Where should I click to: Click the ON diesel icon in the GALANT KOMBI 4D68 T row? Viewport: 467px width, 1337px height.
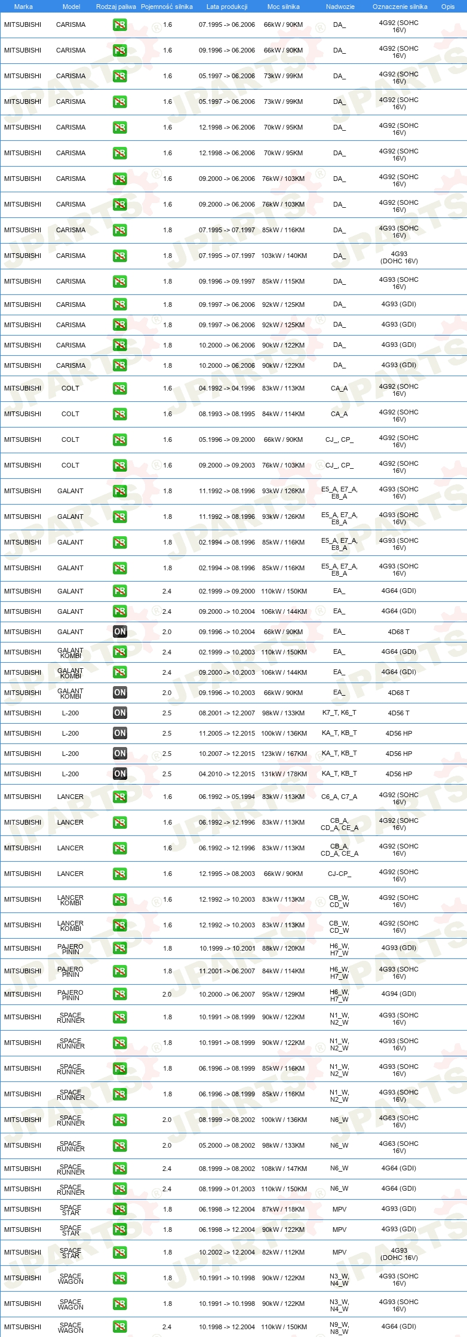tap(120, 693)
